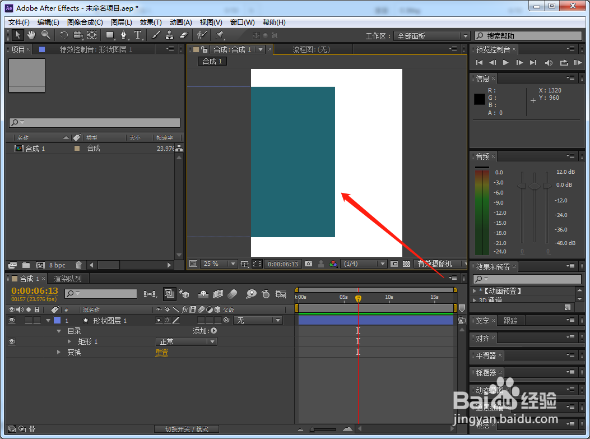The height and width of the screenshot is (439, 590).
Task: Select the Eraser tool
Action: pos(183,35)
